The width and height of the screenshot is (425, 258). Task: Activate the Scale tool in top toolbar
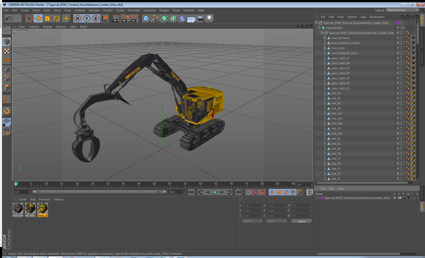47,18
